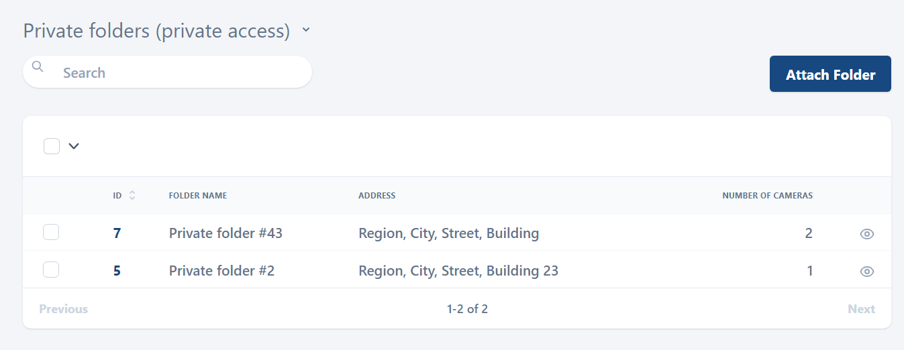
Task: Click eye icon for Private folder #2
Action: tap(866, 272)
